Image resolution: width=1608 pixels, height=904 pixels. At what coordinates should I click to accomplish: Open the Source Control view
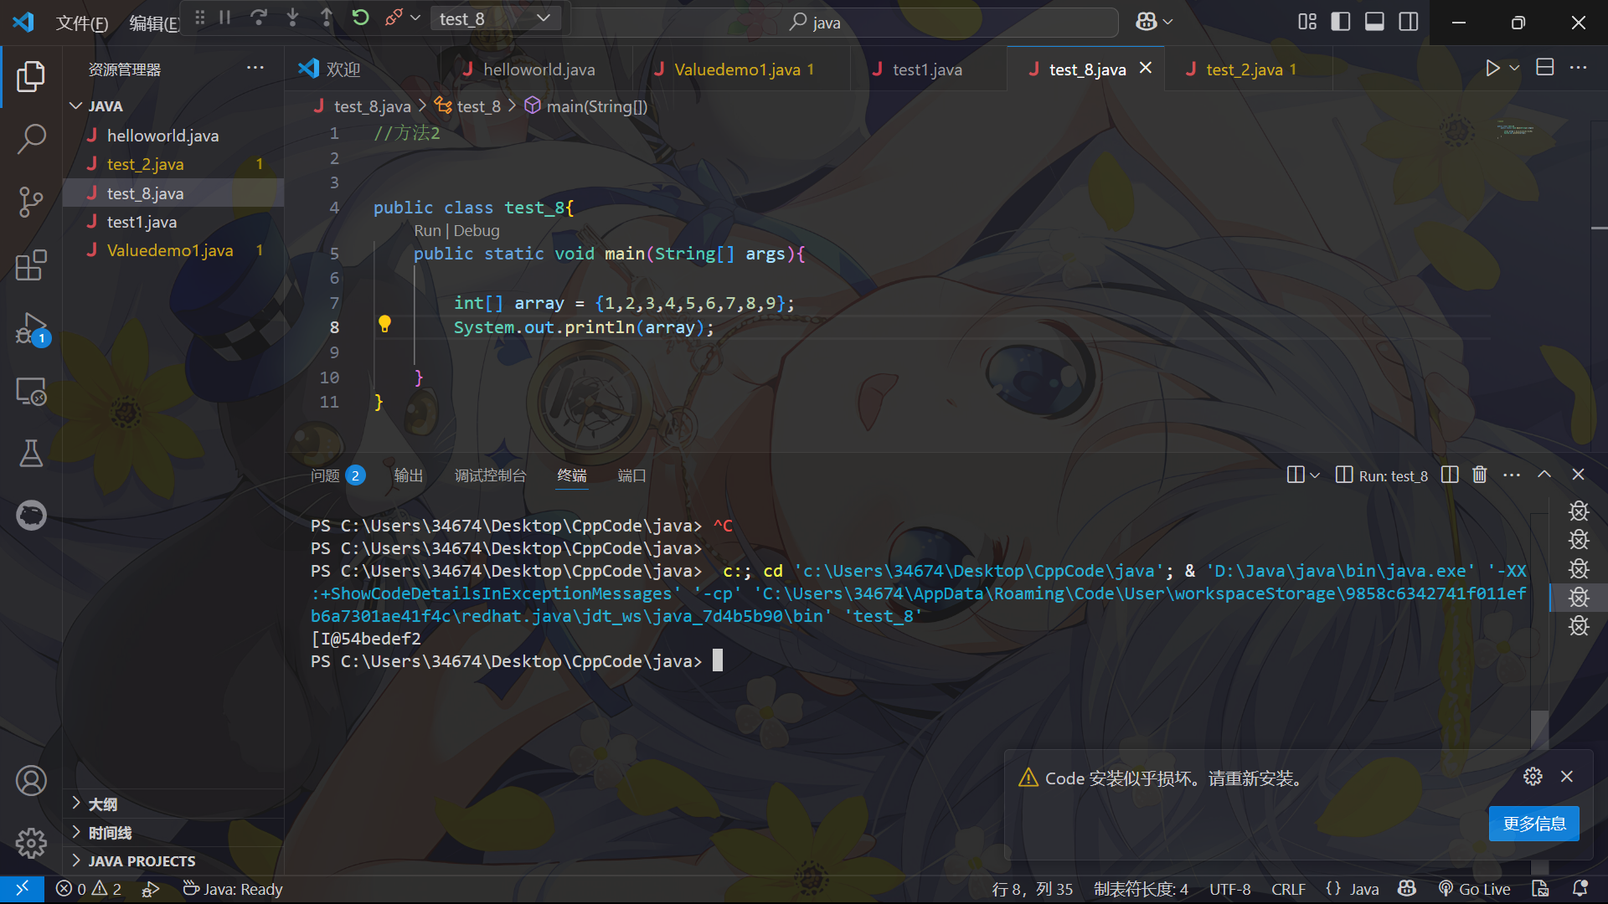(x=31, y=202)
